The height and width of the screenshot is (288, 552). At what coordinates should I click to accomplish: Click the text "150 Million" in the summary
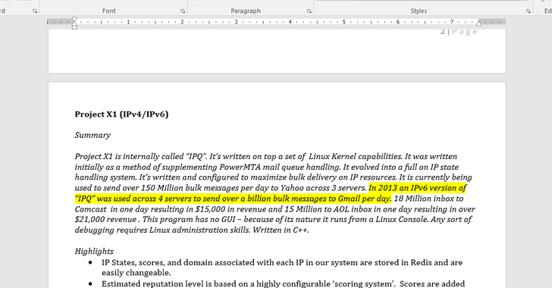(x=162, y=188)
